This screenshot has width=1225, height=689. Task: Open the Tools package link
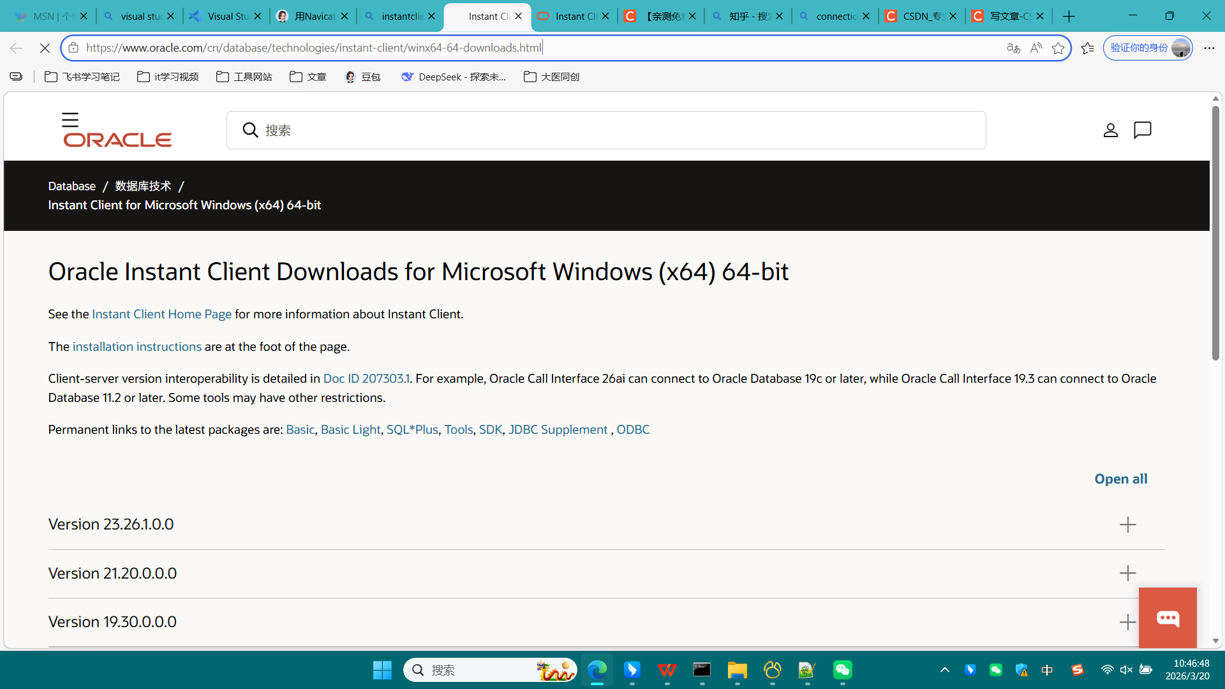[x=459, y=429]
